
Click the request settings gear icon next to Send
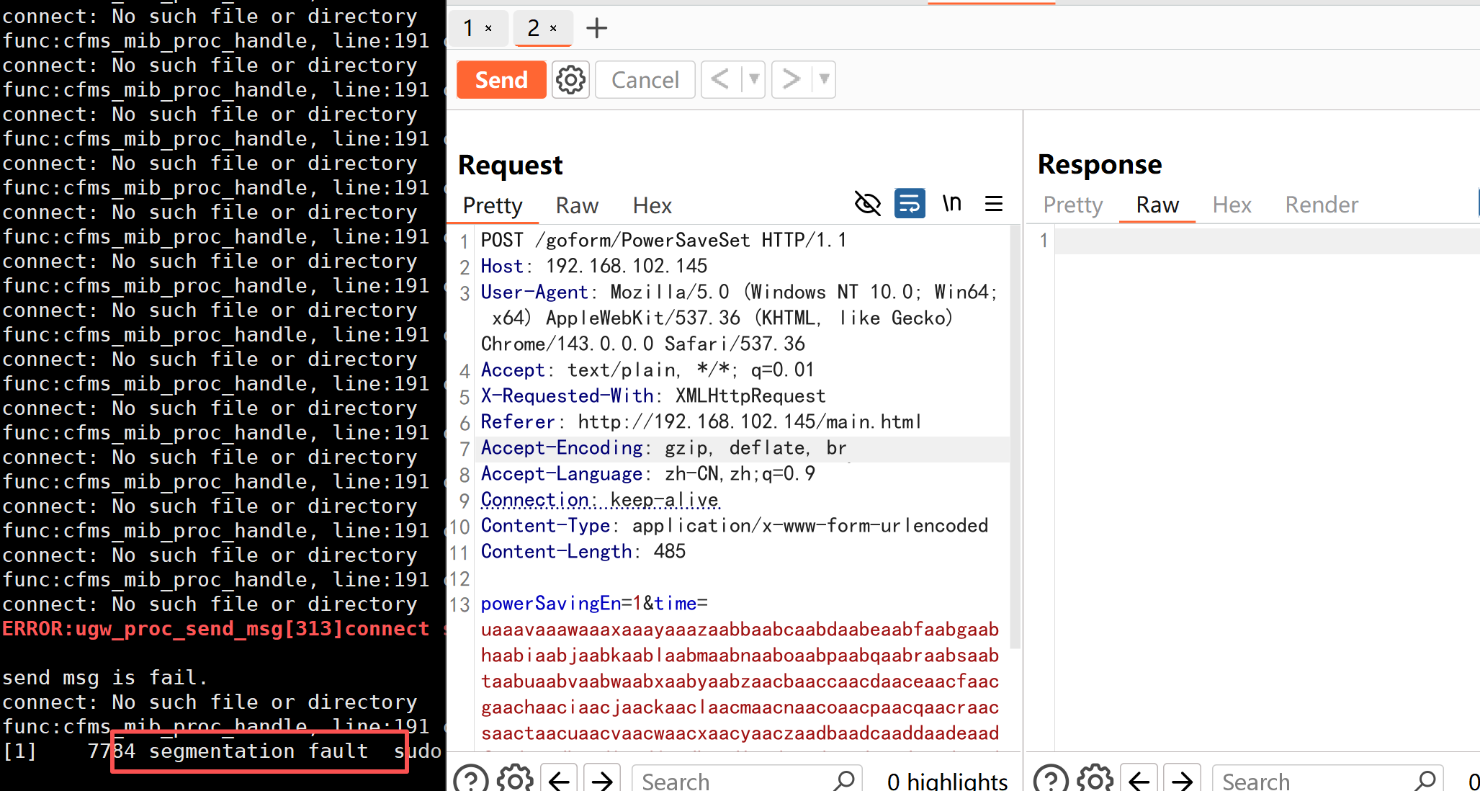point(570,80)
